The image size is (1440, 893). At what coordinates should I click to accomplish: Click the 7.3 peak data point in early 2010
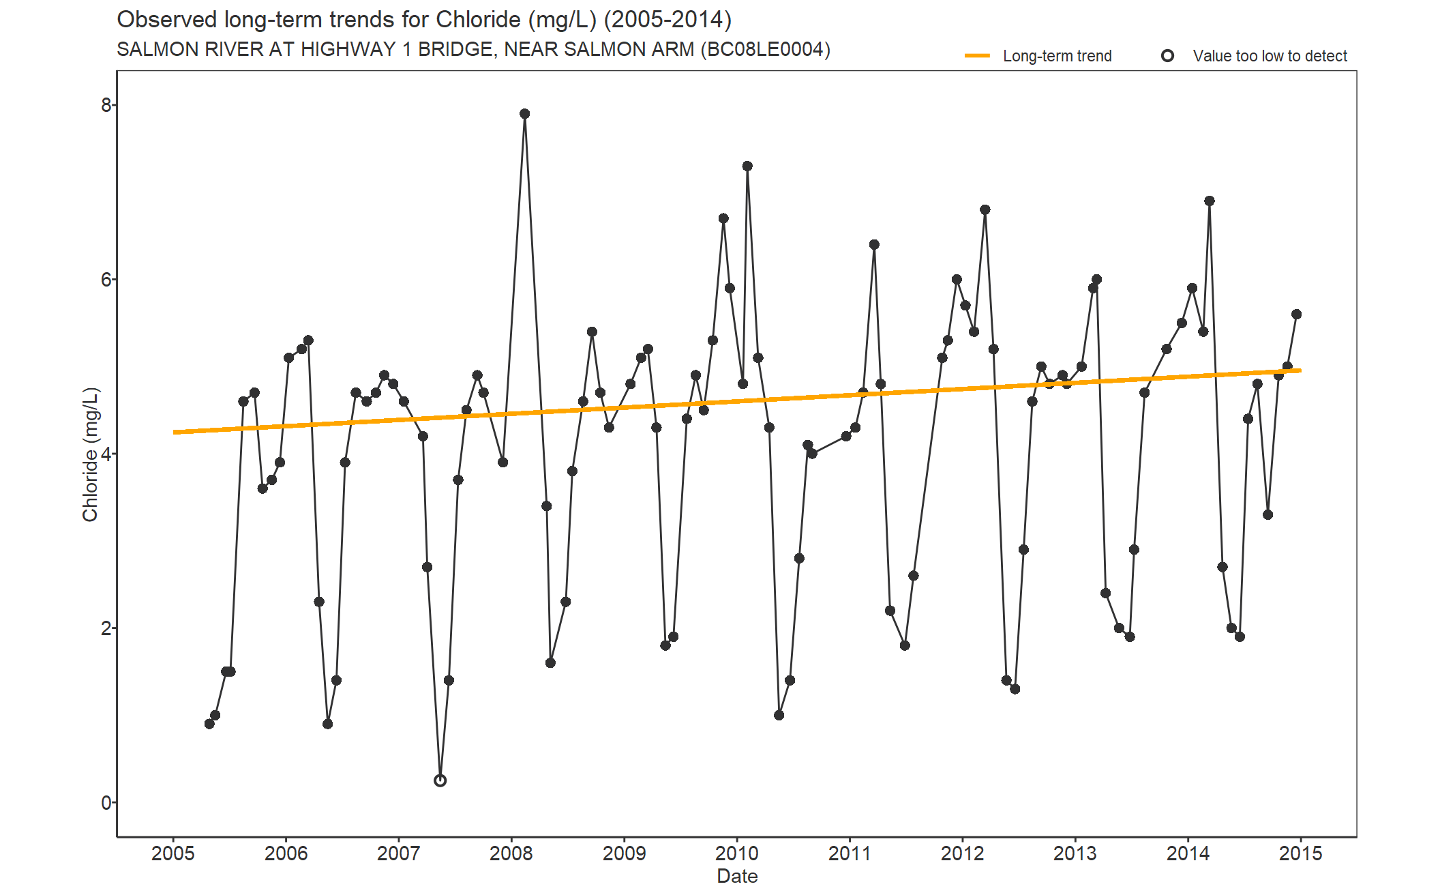(x=747, y=166)
